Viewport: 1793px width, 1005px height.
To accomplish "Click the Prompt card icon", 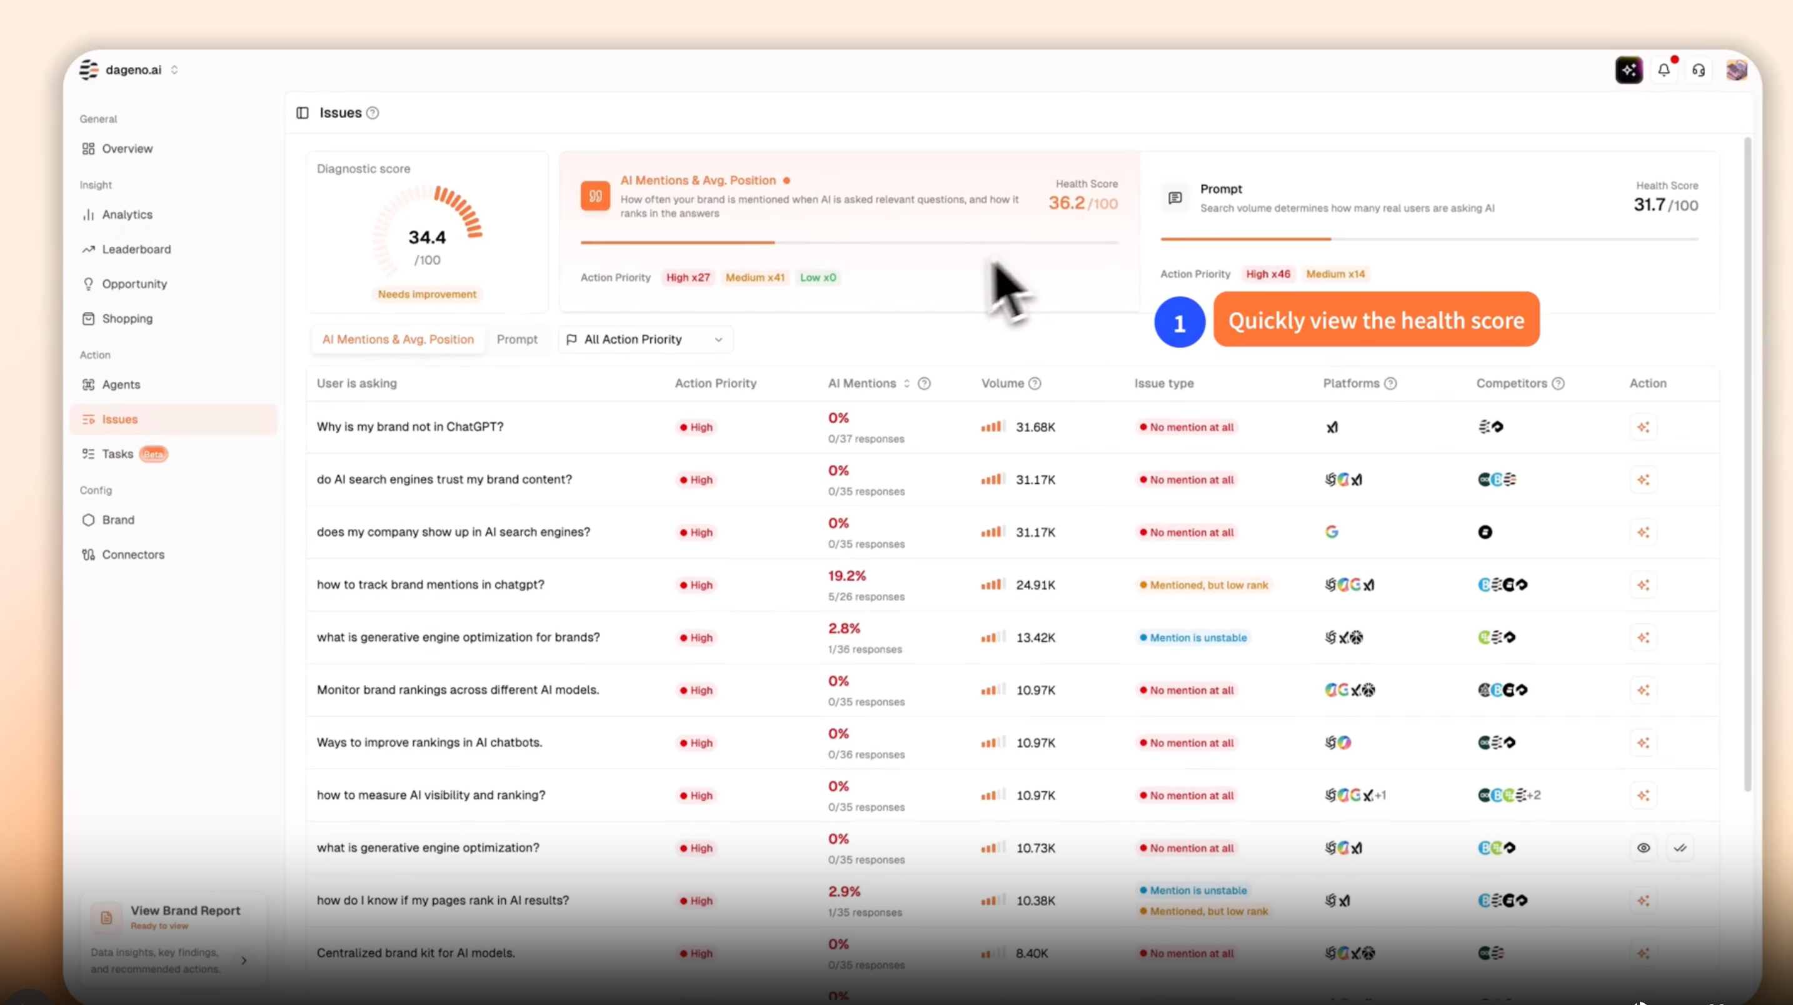I will tap(1175, 197).
